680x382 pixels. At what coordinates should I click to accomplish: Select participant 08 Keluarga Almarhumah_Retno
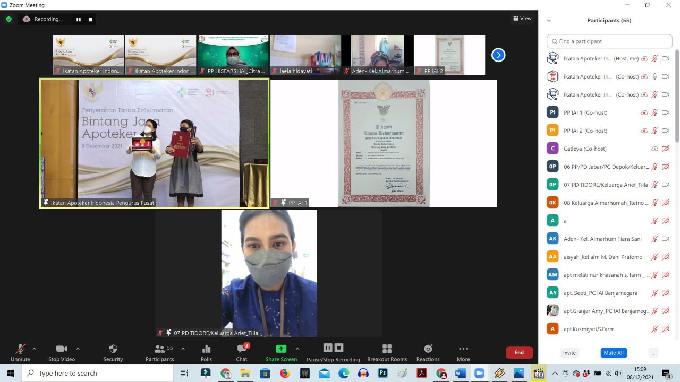pyautogui.click(x=609, y=203)
